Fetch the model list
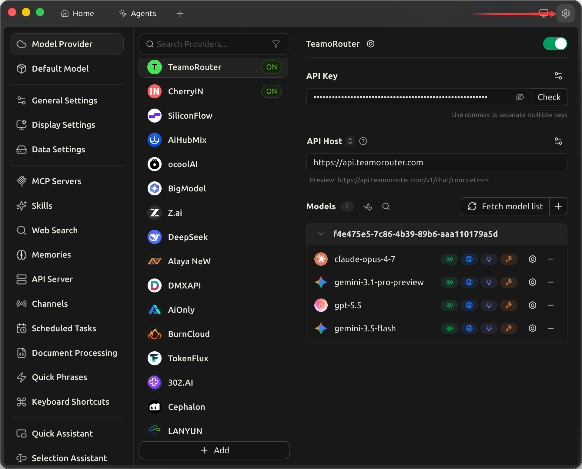 click(505, 206)
